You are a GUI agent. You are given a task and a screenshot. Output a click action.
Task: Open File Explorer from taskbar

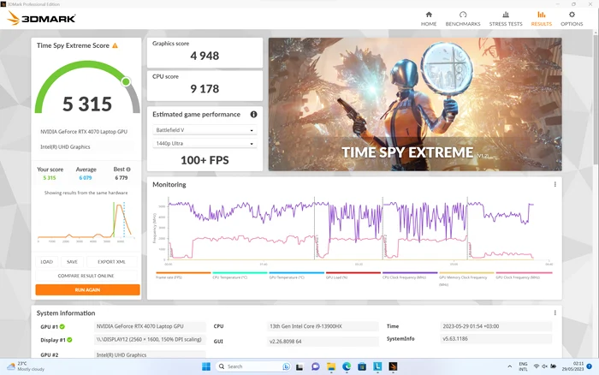click(x=331, y=366)
